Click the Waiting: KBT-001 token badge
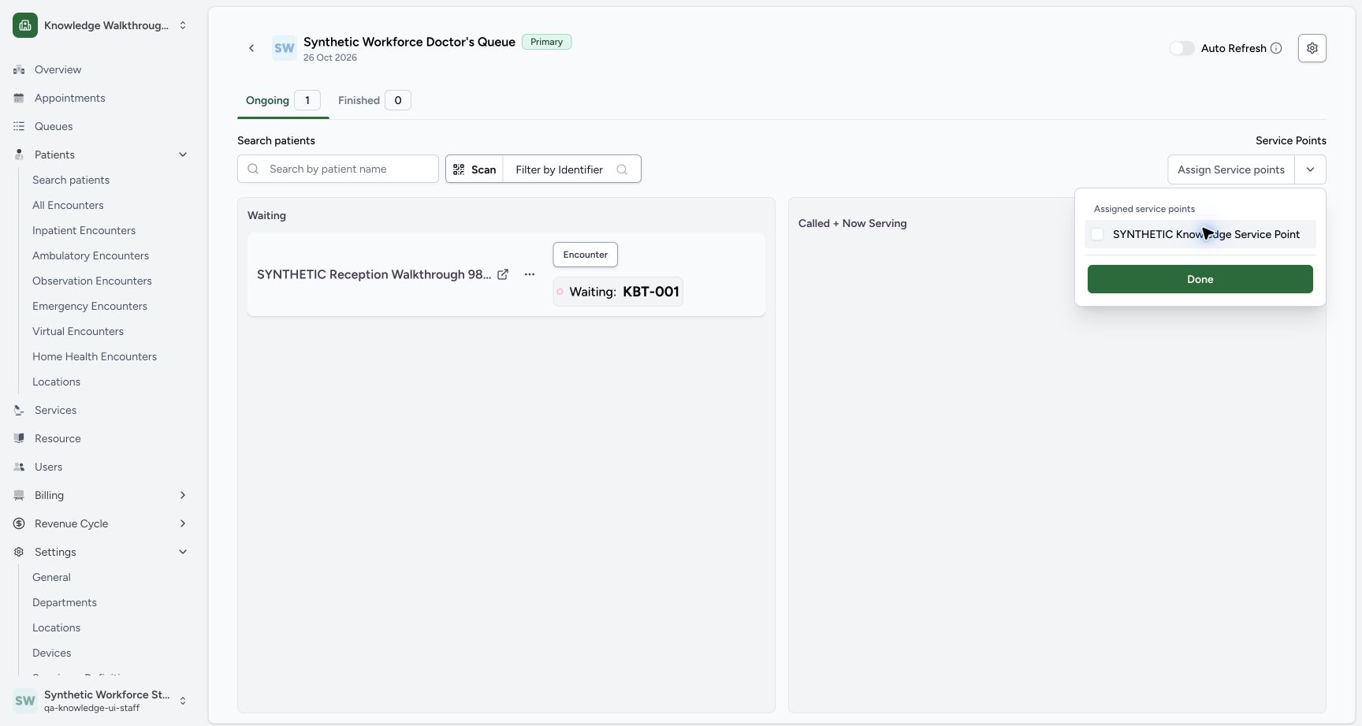The height and width of the screenshot is (726, 1362). [x=618, y=292]
